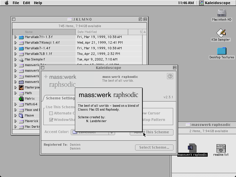Click the mass:werk raphsodic logo crosshair icon
This screenshot has height=177, width=236.
[x=46, y=77]
